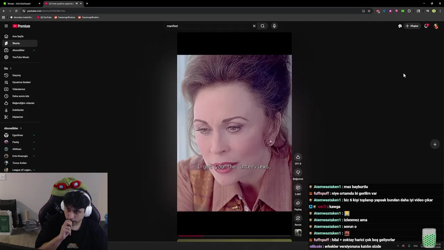Bookmark this page with the star

pos(369,11)
